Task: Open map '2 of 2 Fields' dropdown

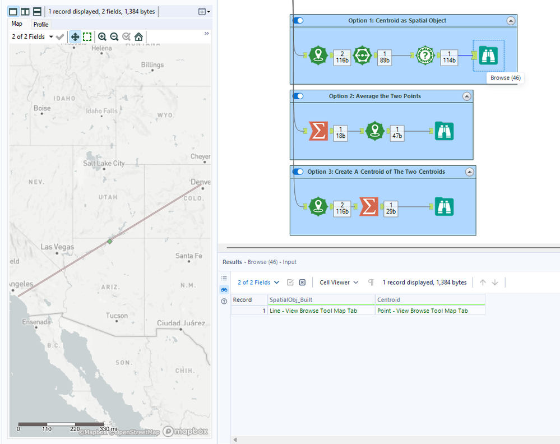Action: click(x=32, y=36)
